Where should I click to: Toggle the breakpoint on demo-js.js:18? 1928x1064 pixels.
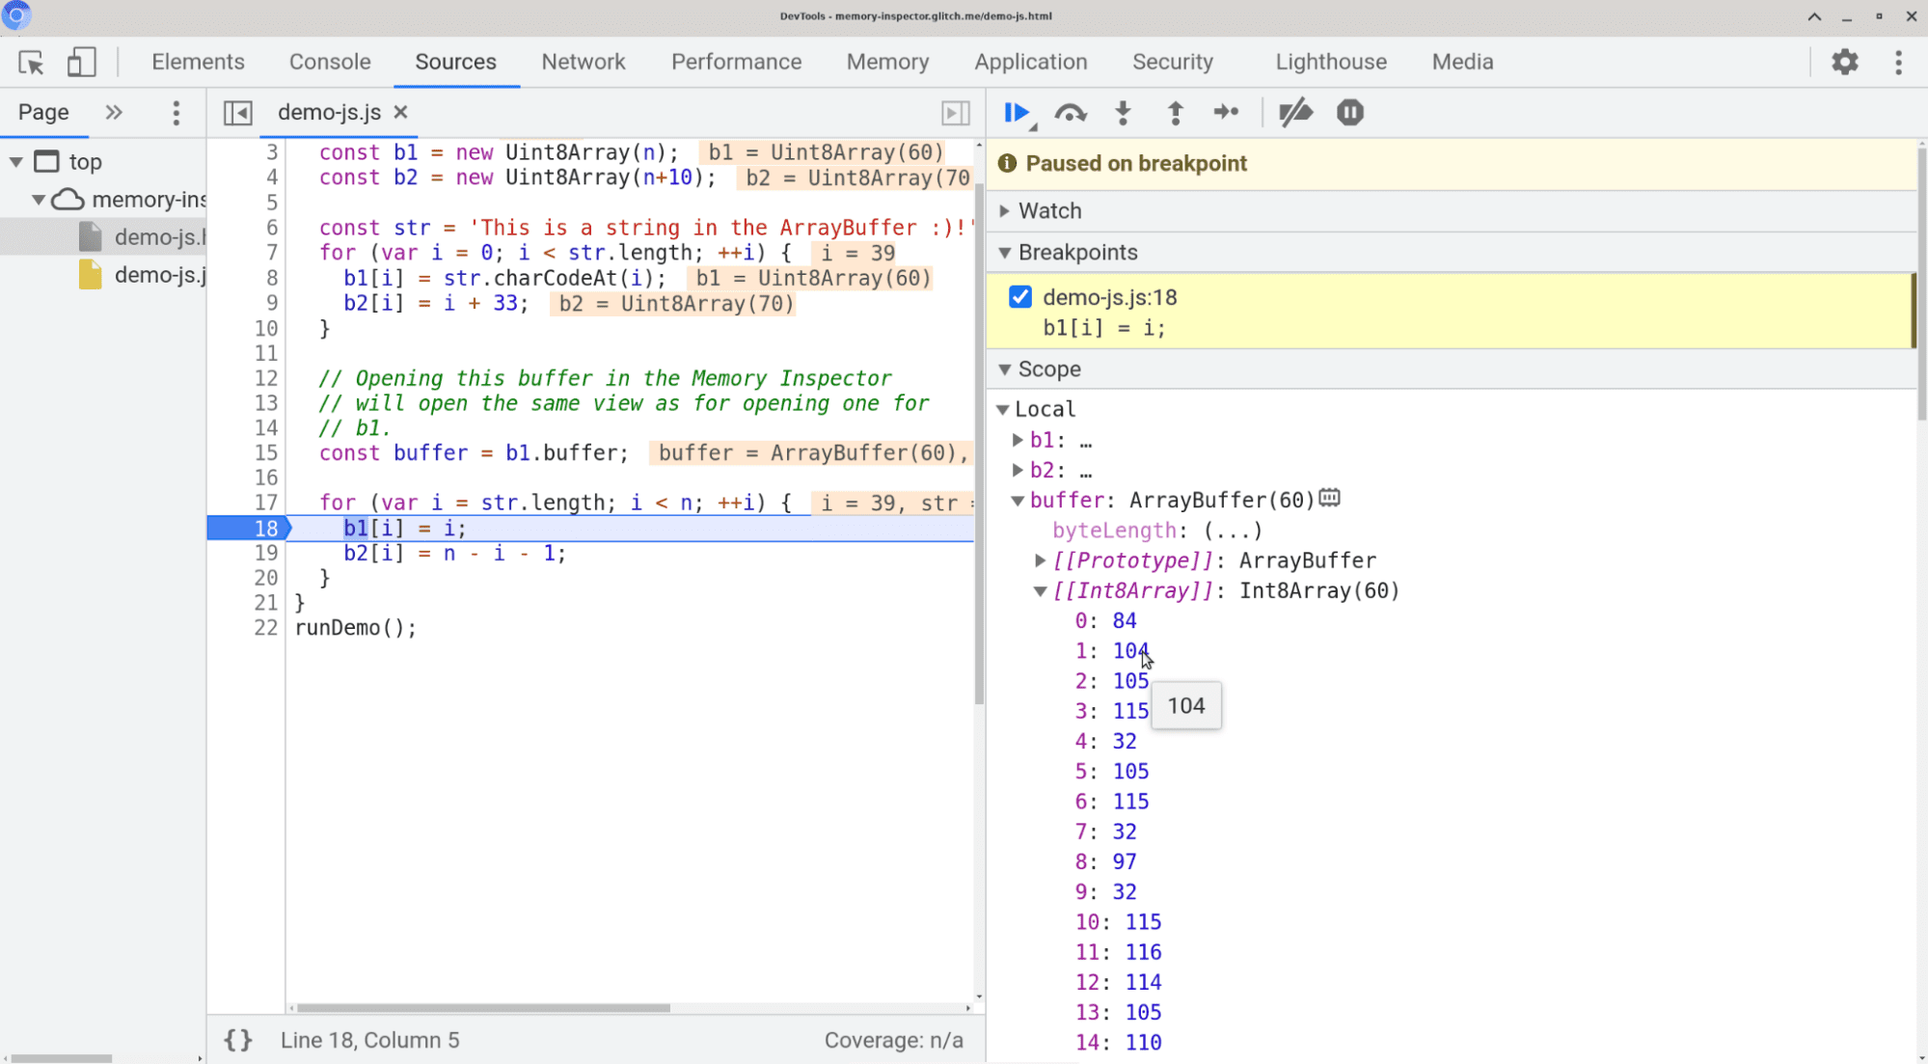(1020, 297)
